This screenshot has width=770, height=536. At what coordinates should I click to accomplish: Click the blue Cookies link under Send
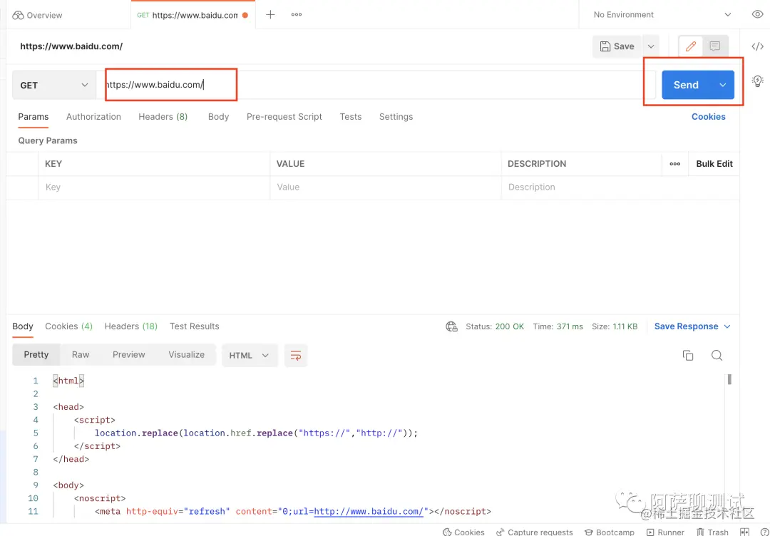coord(708,117)
